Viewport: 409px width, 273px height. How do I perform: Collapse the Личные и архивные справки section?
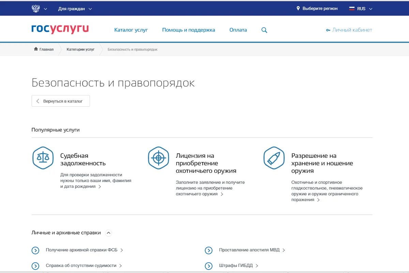coord(108,233)
